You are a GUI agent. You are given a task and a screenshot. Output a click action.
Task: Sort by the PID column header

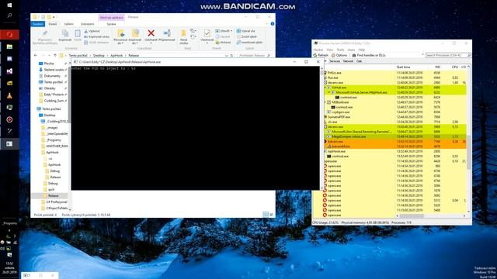point(437,67)
